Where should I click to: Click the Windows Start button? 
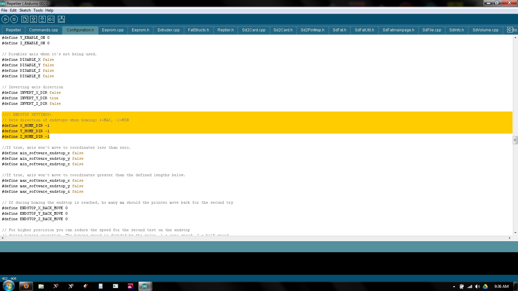point(9,286)
